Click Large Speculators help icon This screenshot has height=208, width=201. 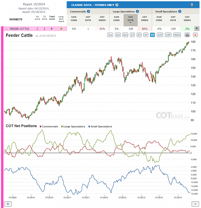coord(137,11)
